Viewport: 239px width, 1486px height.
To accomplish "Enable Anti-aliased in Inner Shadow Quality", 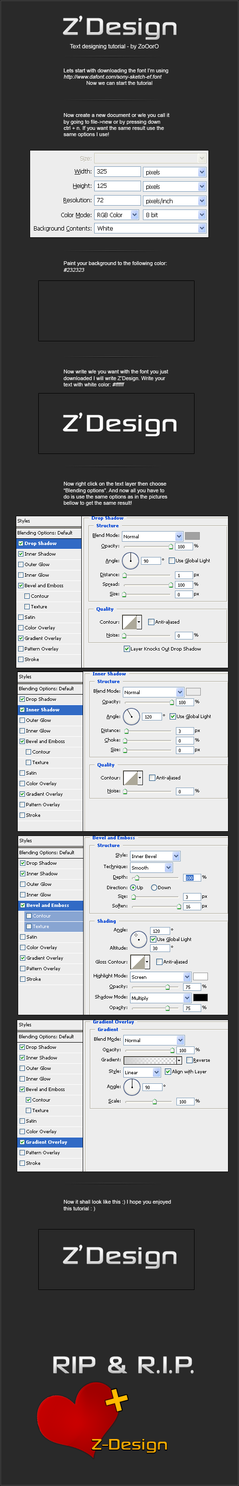I will 152,778.
